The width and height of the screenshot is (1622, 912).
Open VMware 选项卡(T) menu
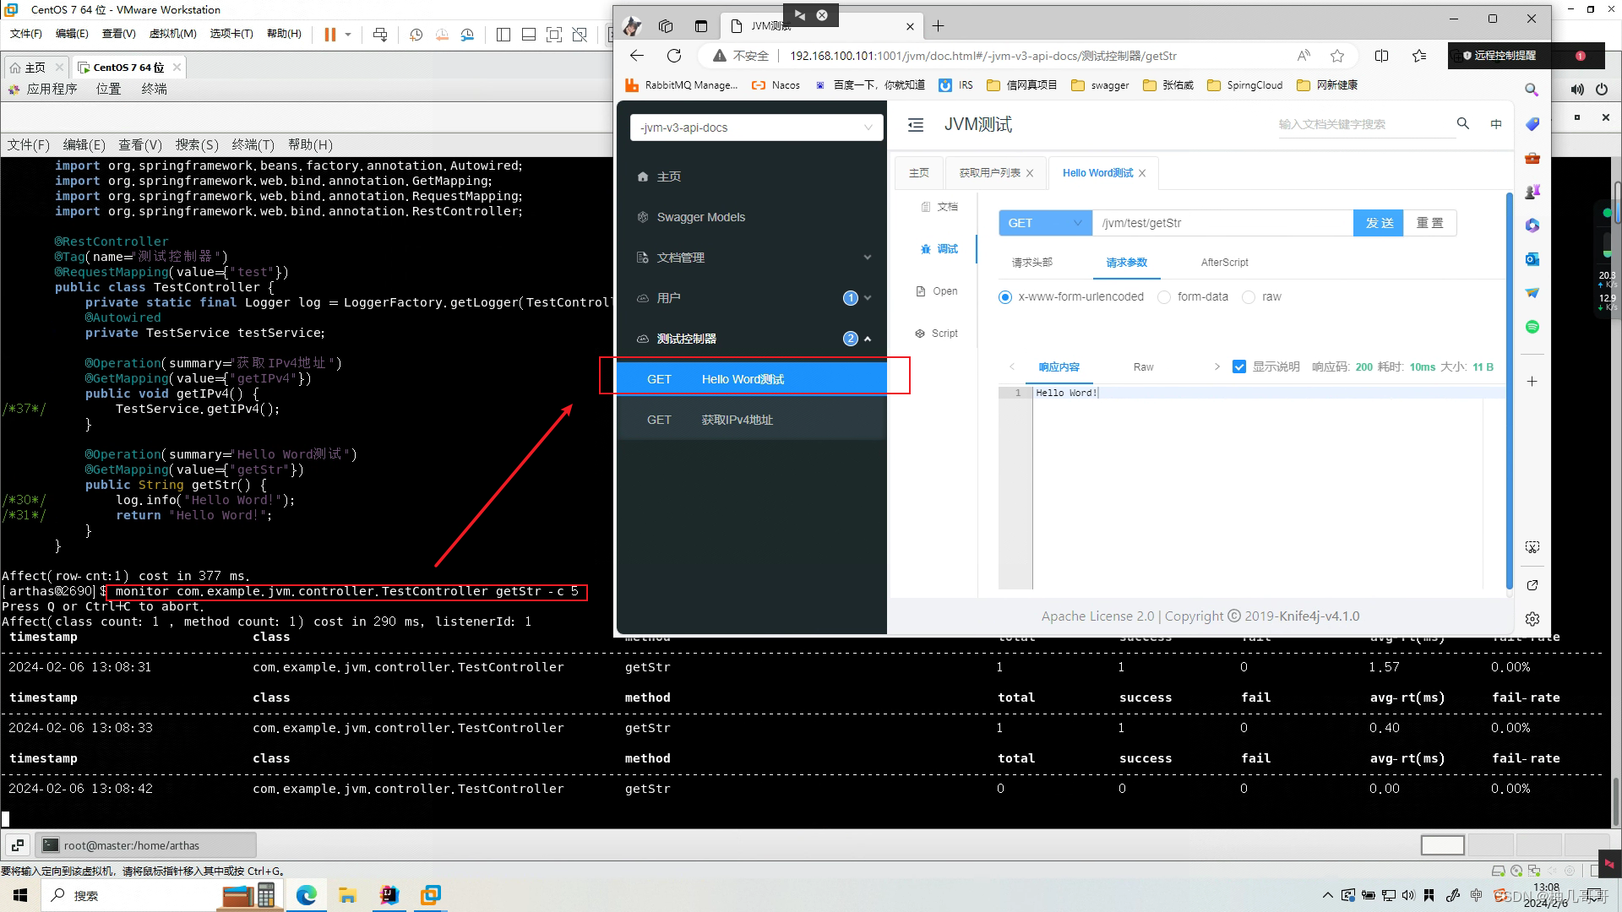(x=231, y=34)
